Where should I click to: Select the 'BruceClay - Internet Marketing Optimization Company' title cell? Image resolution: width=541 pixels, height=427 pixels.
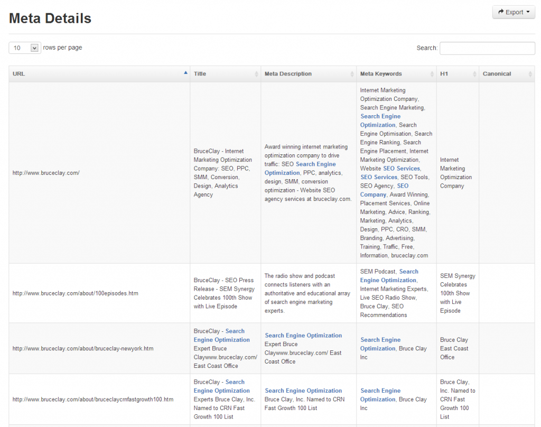(x=225, y=173)
